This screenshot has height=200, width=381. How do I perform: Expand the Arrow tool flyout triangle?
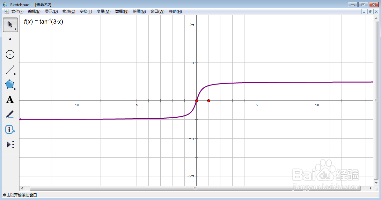pos(15,29)
